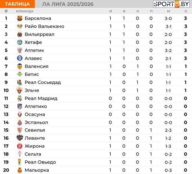Click the Villarreal yellow crest
Image resolution: width=192 pixels, height=174 pixels.
point(20,34)
